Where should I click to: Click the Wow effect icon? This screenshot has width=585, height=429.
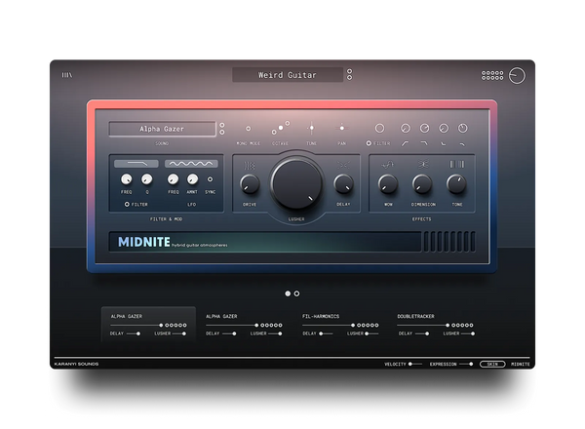click(388, 165)
